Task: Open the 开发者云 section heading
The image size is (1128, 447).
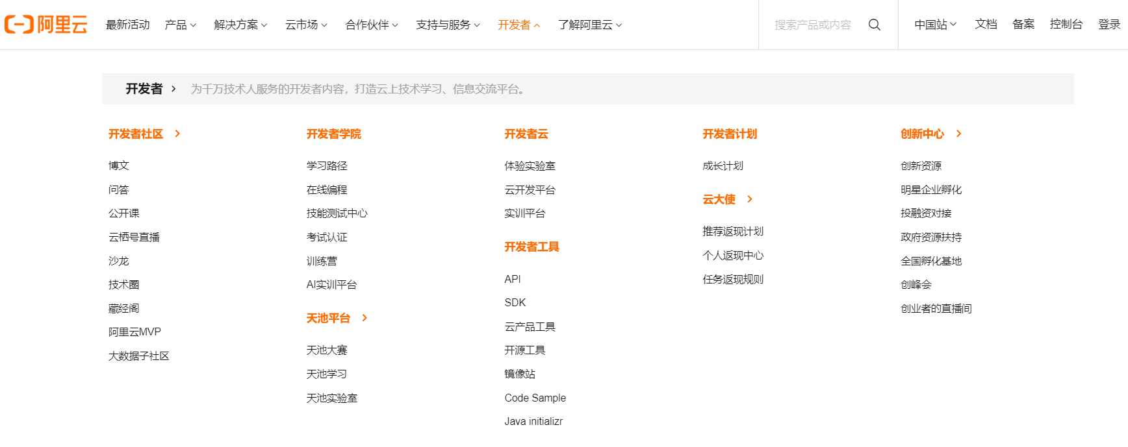Action: click(526, 134)
